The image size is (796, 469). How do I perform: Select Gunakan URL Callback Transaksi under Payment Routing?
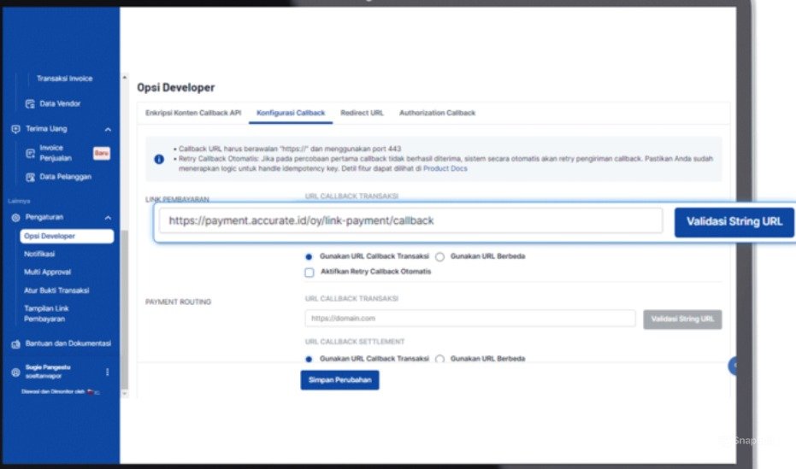(309, 359)
